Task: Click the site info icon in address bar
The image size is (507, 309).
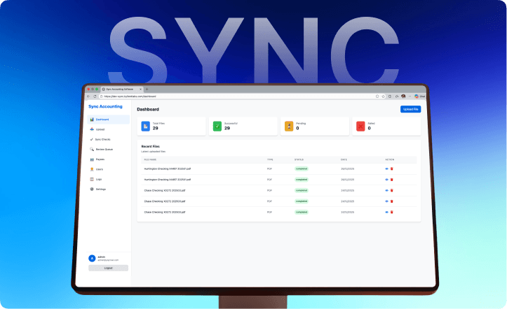Action: pos(102,96)
